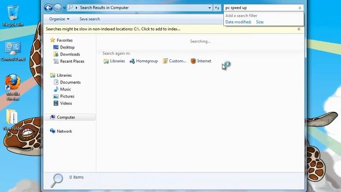Dismiss the yellow info bar
Image resolution: width=341 pixels, height=192 pixels.
pos(299,29)
